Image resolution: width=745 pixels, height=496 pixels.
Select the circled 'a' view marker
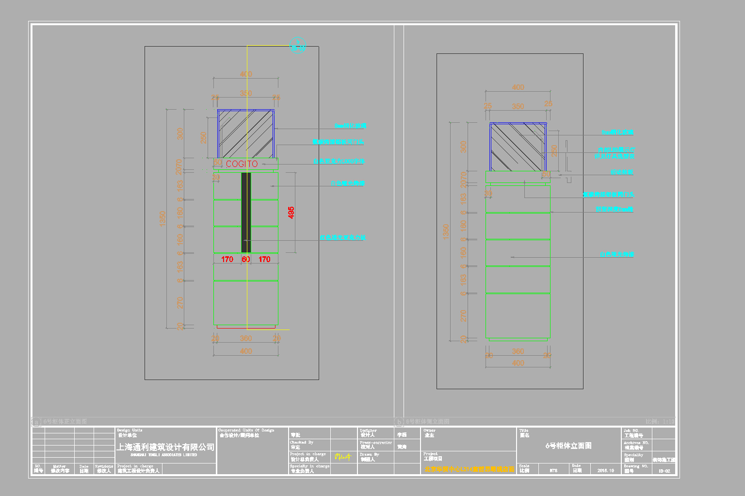36,422
